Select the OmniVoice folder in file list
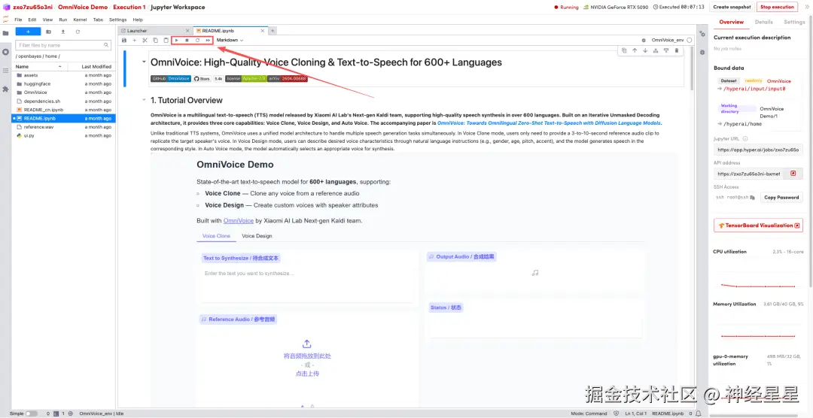Viewport: 813px width, 418px height. [64, 92]
